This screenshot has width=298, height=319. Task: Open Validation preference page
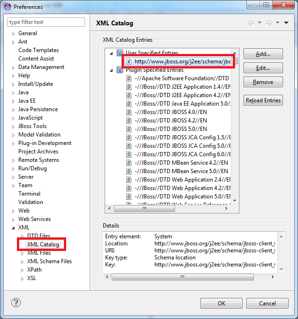pyautogui.click(x=31, y=202)
